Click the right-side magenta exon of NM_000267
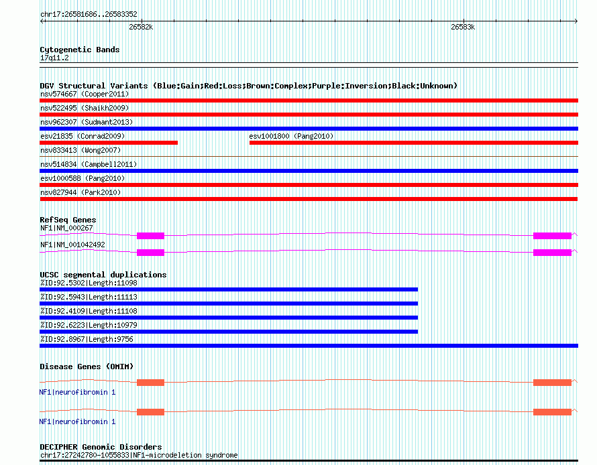 (552, 236)
